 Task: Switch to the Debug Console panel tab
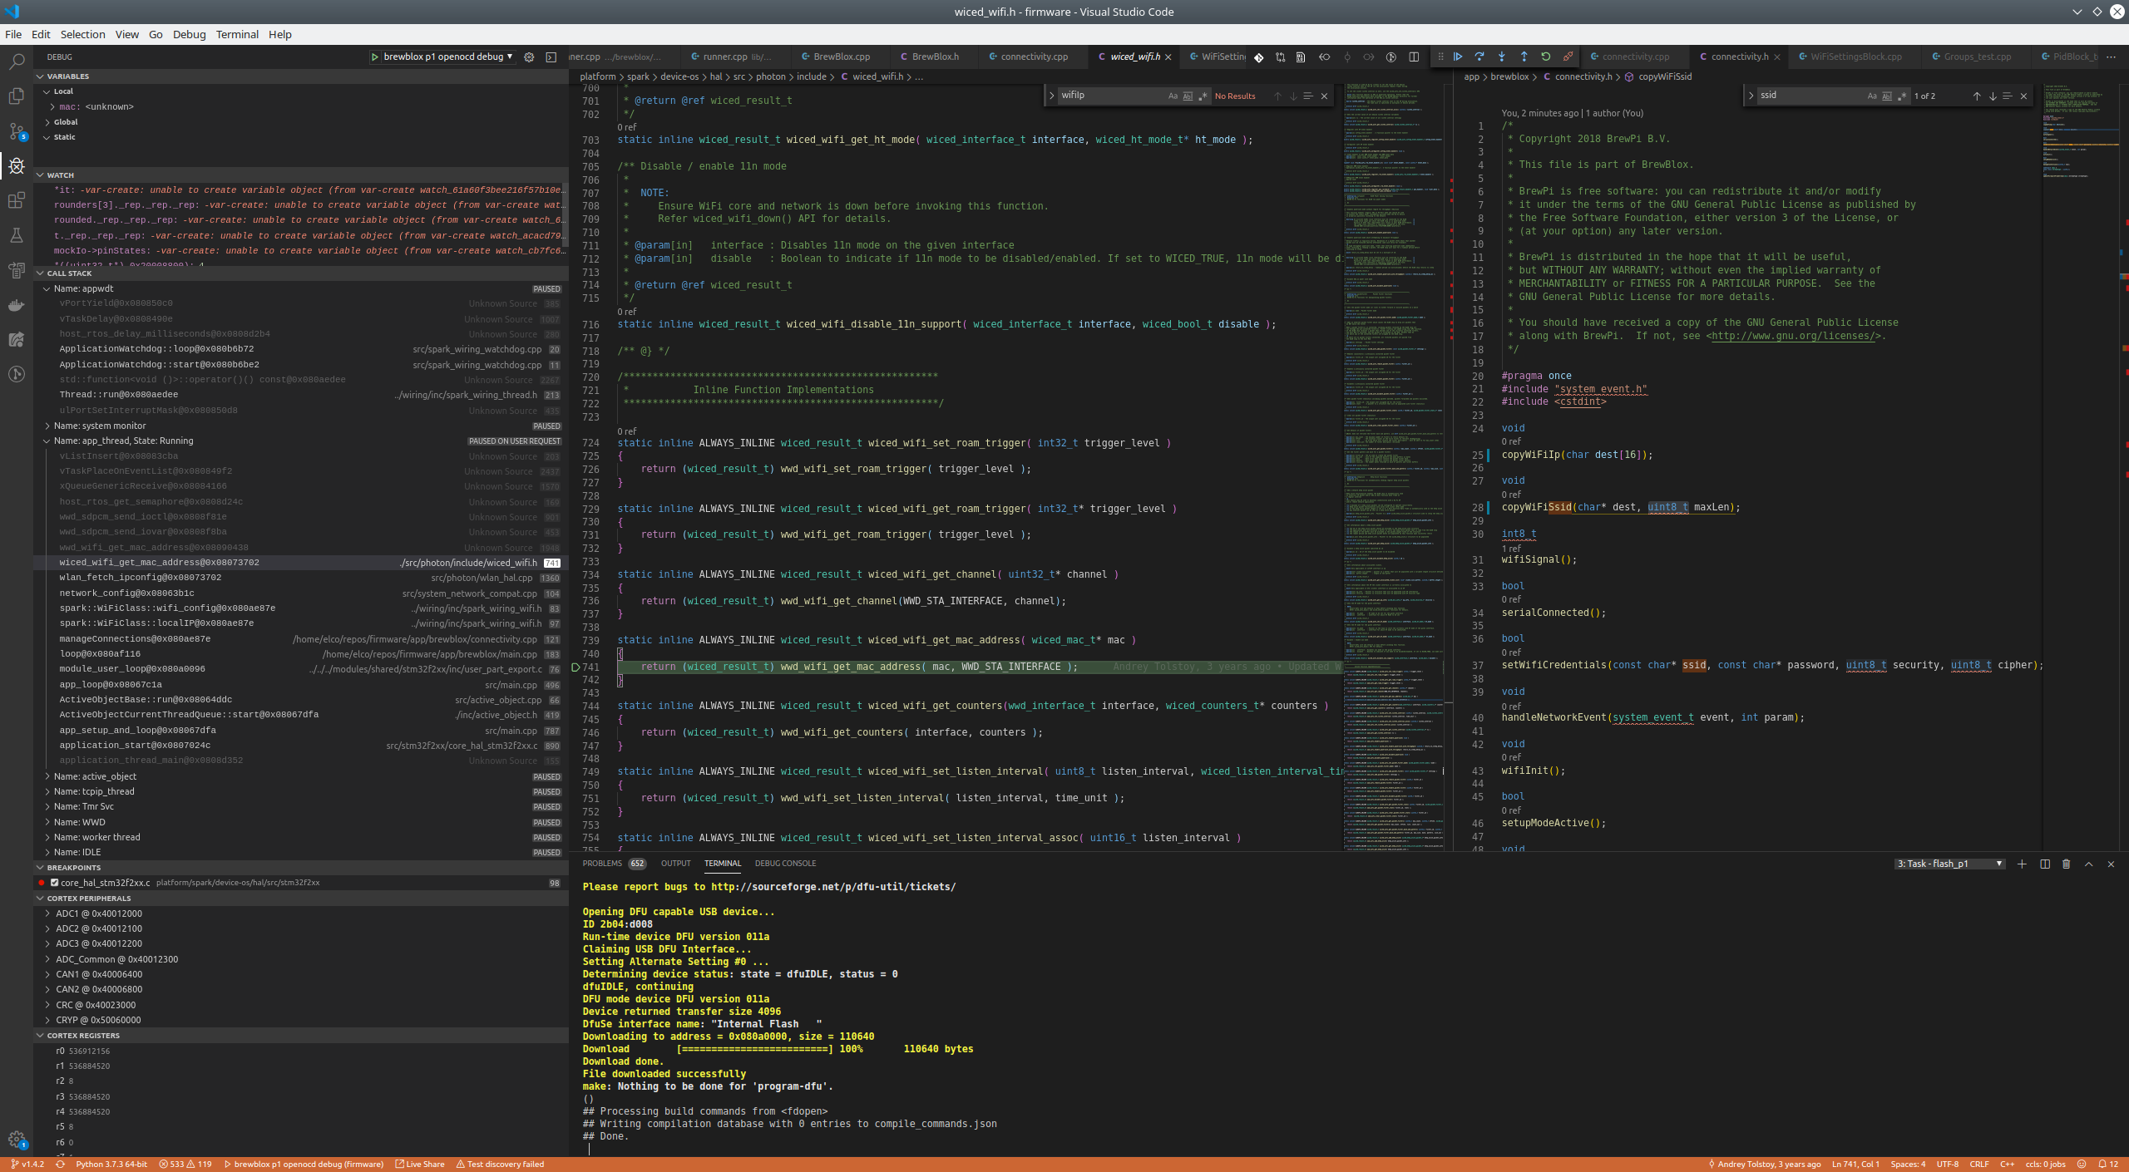785,863
